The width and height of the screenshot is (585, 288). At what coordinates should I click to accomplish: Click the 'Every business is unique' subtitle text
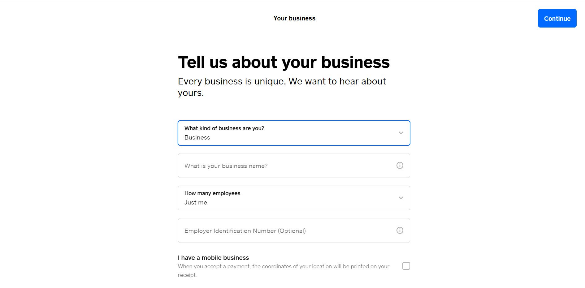[282, 87]
